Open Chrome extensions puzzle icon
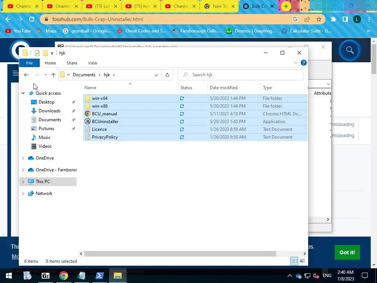 click(333, 19)
